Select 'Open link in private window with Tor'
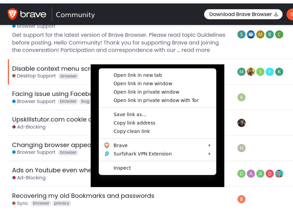 click(x=156, y=100)
